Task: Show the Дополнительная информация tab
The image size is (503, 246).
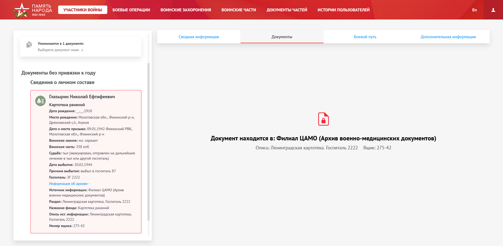Action: point(448,37)
